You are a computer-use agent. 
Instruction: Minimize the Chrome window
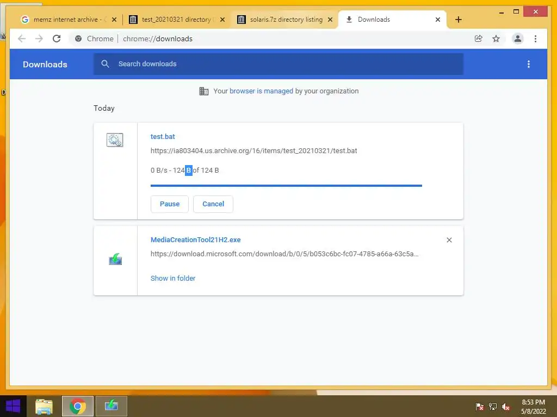501,12
